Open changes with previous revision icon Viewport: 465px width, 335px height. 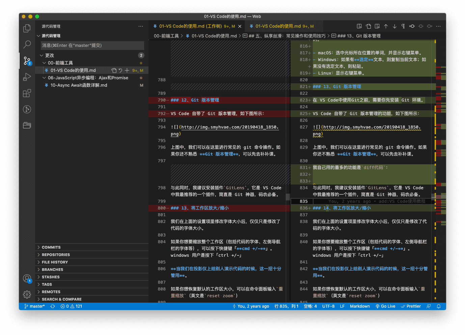pyautogui.click(x=412, y=26)
